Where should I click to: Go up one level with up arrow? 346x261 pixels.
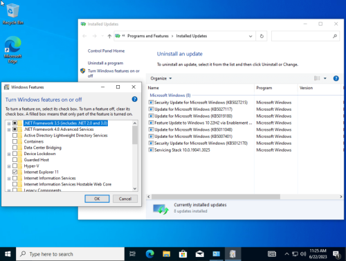coord(109,36)
